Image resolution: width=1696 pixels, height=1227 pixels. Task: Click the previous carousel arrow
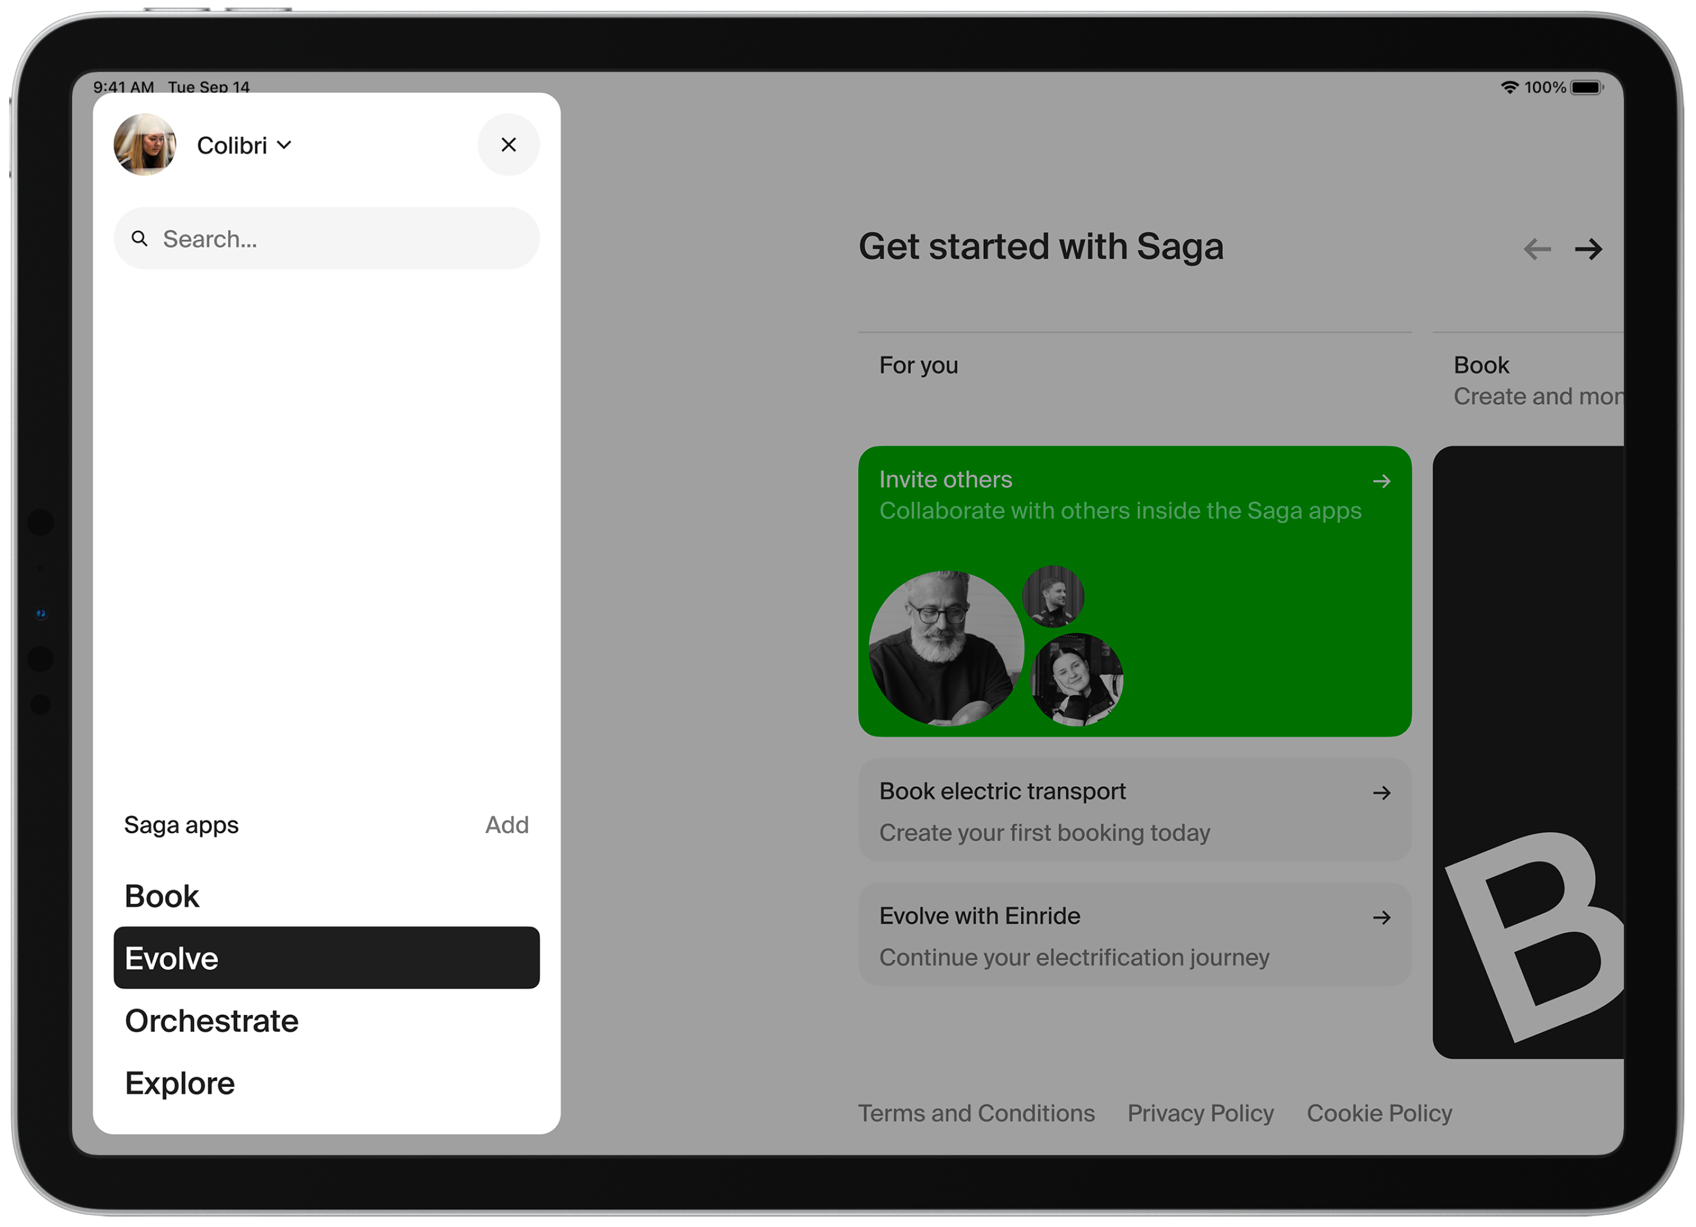[1536, 249]
